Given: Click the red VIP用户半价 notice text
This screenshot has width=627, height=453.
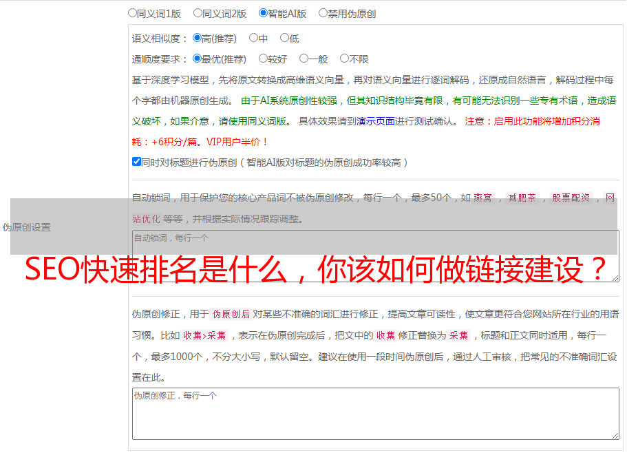Looking at the screenshot, I should (237, 142).
